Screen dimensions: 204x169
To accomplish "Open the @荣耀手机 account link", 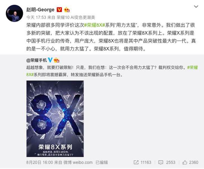I will coord(37,60).
